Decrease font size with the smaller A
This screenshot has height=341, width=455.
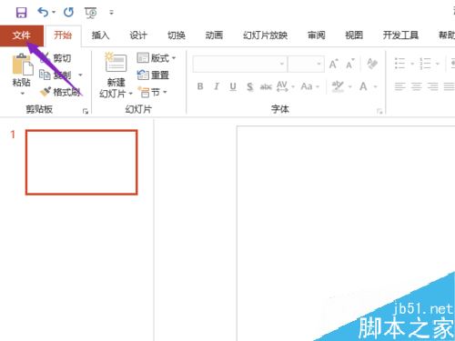point(350,64)
